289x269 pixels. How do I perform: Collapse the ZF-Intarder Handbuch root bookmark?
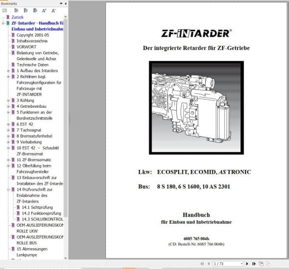coord(3,23)
